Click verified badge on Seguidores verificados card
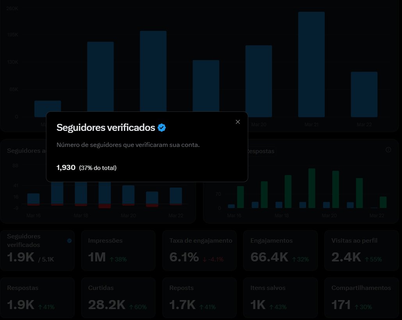This screenshot has width=402, height=320. click(x=69, y=241)
